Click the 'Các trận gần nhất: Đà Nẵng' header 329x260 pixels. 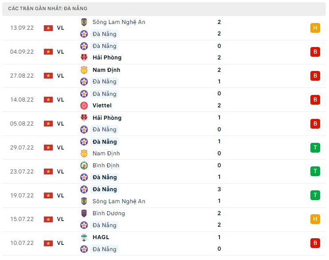(x=47, y=8)
